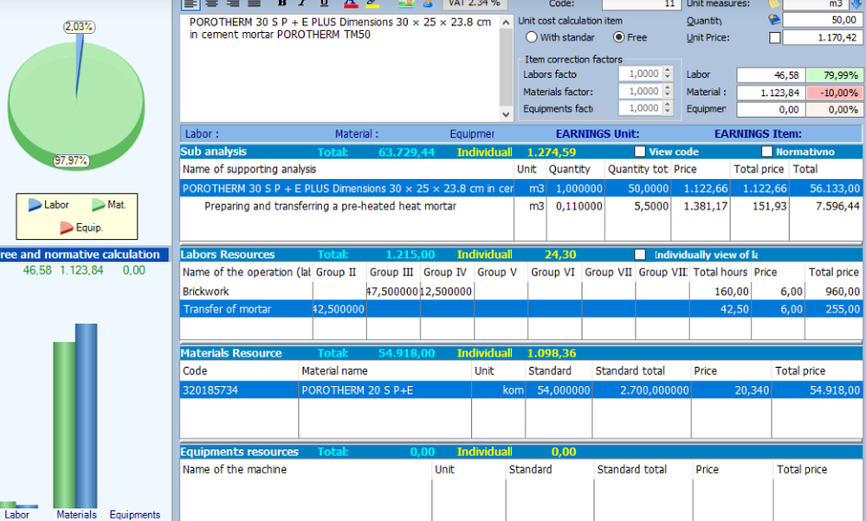Click the POROTHERM 20 S P+E material name
This screenshot has width=866, height=521.
pyautogui.click(x=385, y=389)
